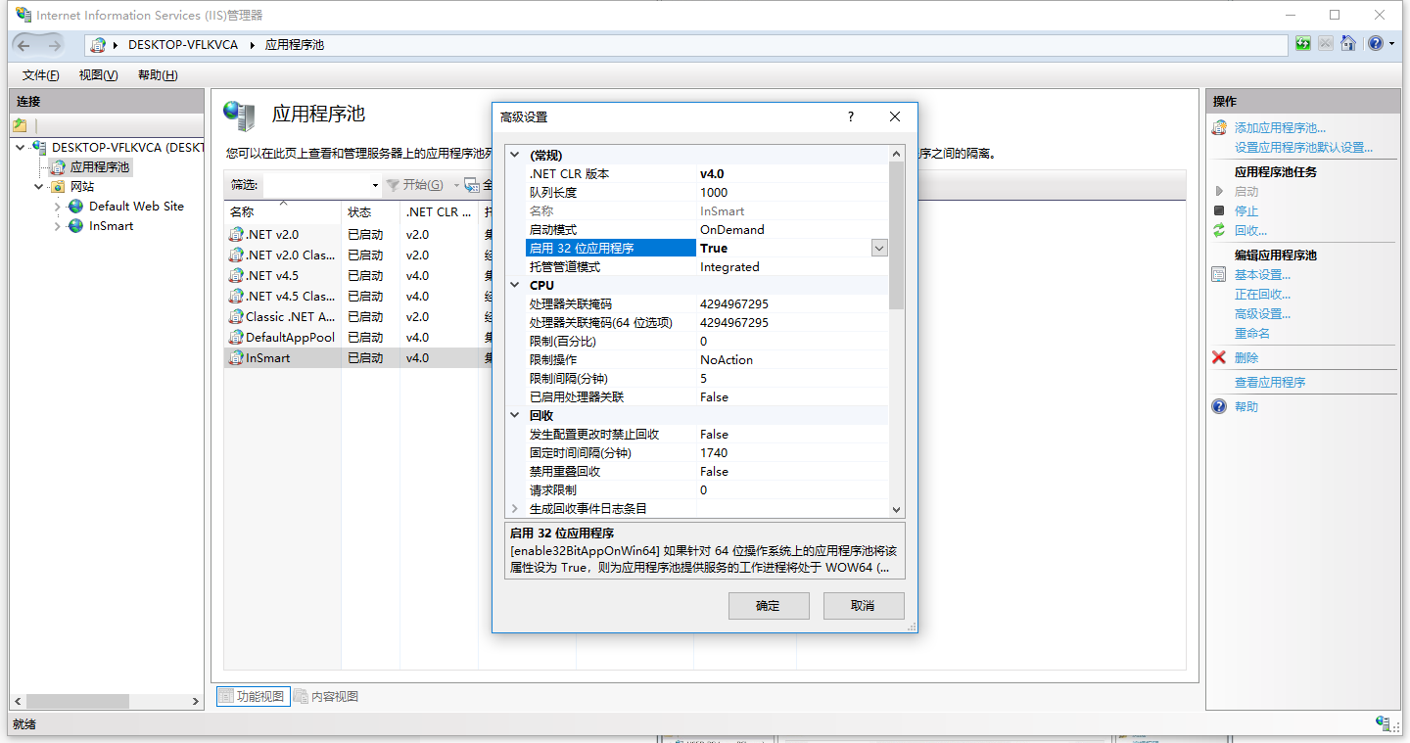This screenshot has width=1410, height=743.
Task: Collapse the CPU section in 高级设置
Action: pyautogui.click(x=515, y=285)
